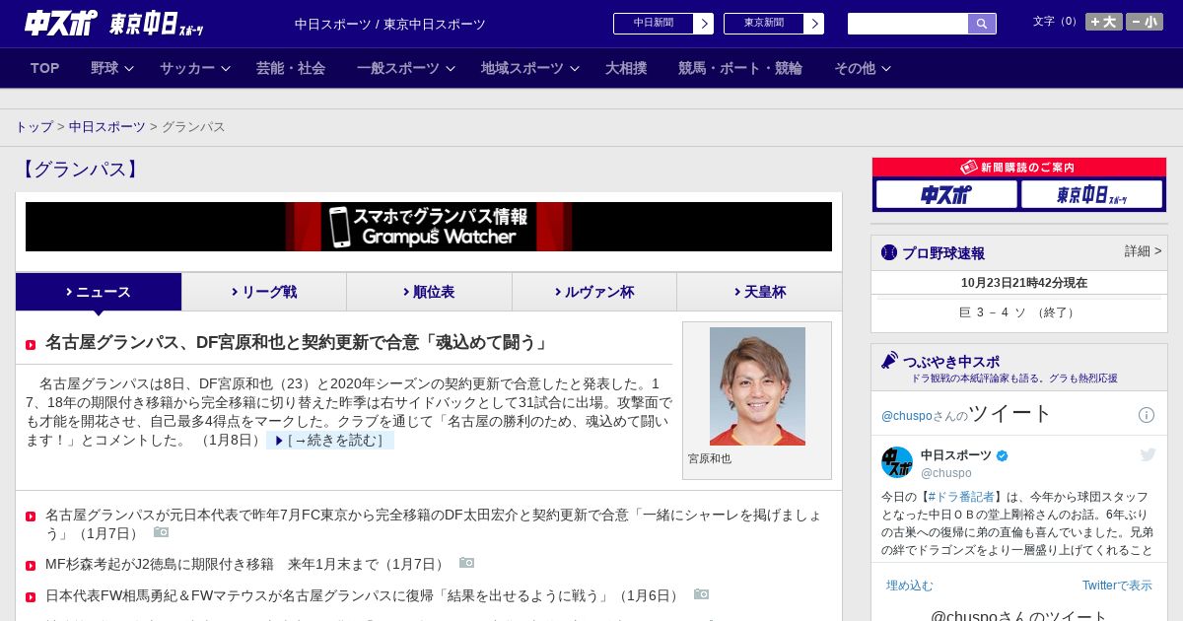Switch to the 天皇杯 tab
The height and width of the screenshot is (621, 1183).
click(x=759, y=292)
